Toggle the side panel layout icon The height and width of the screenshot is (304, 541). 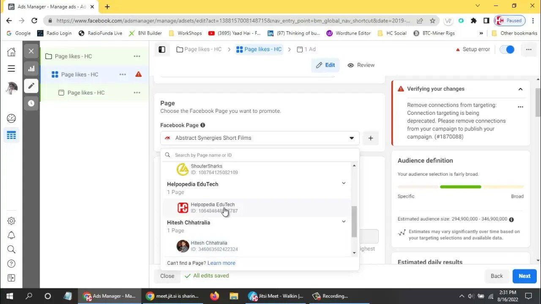[x=162, y=49]
